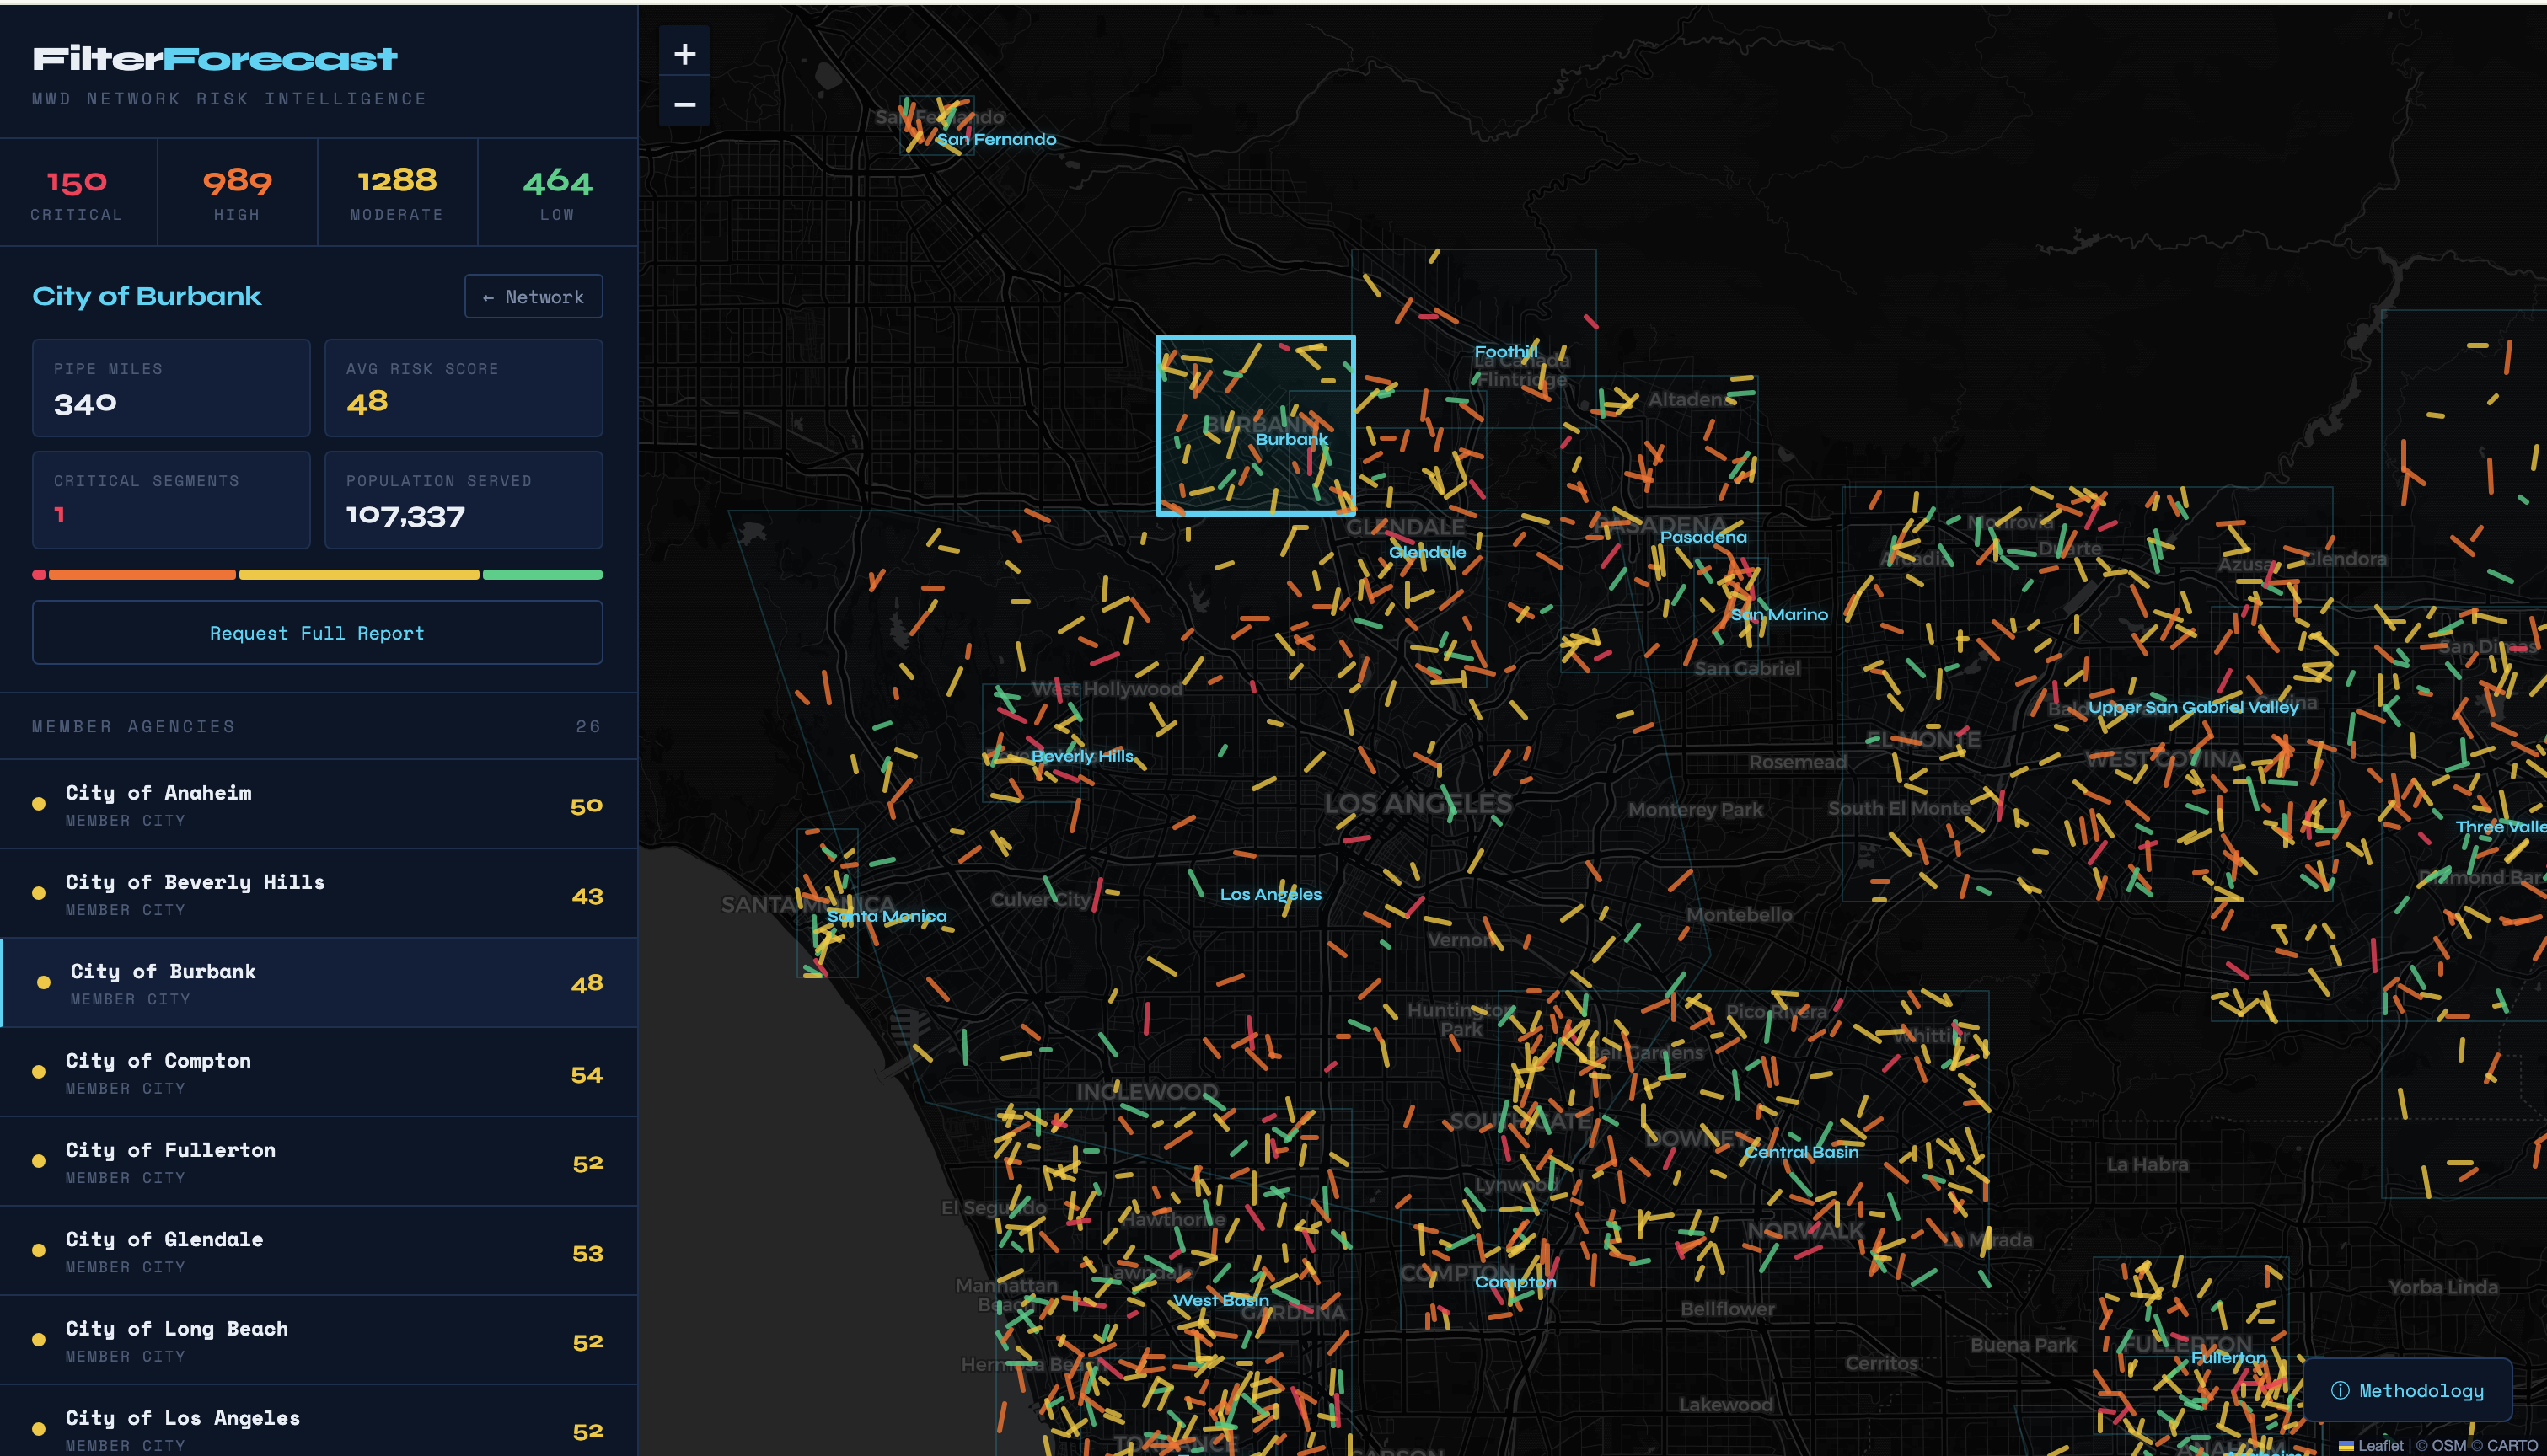Click the City of Burbank panel heading
This screenshot has width=2547, height=1456.
click(x=147, y=296)
